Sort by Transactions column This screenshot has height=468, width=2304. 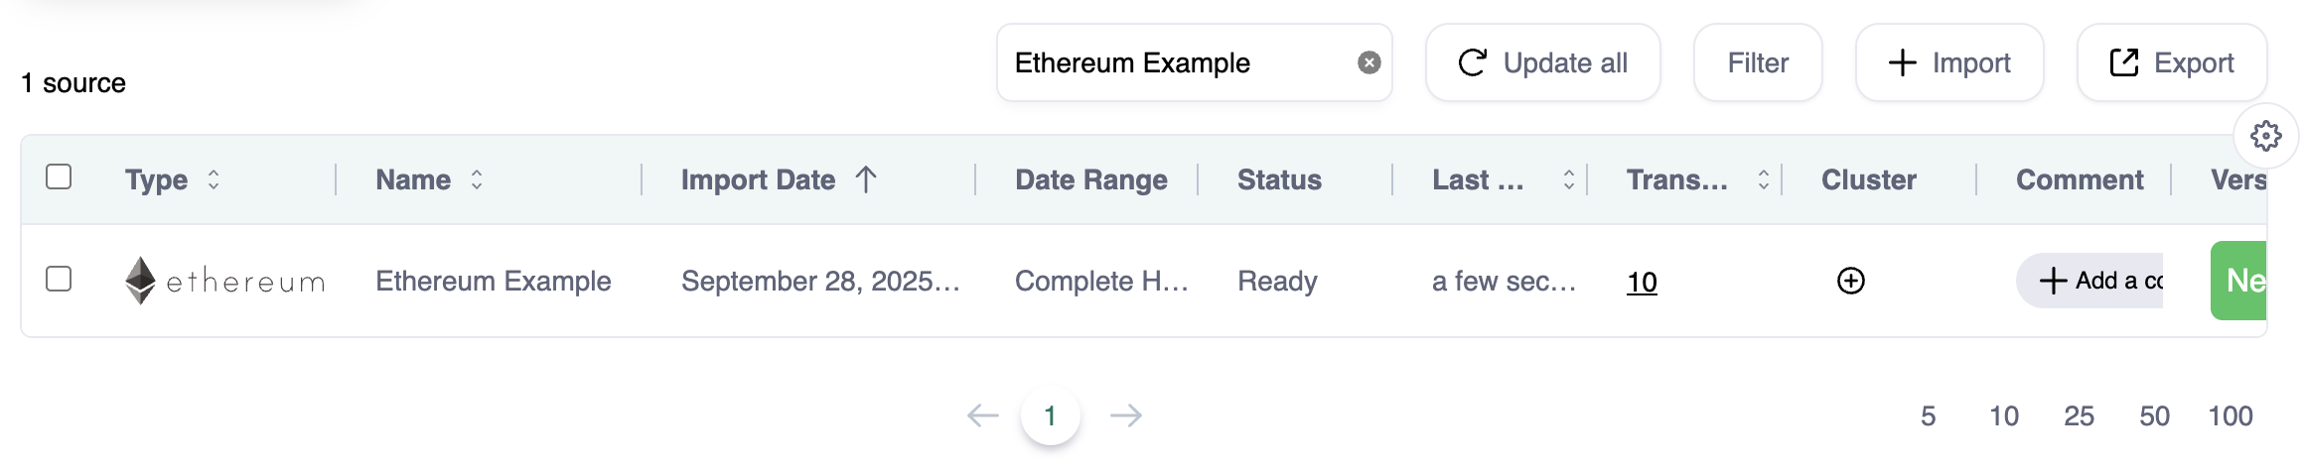point(1763,179)
